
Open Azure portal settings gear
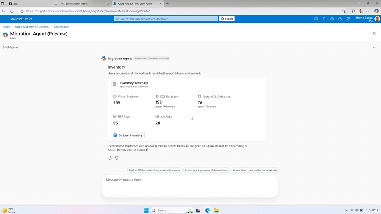pos(332,19)
